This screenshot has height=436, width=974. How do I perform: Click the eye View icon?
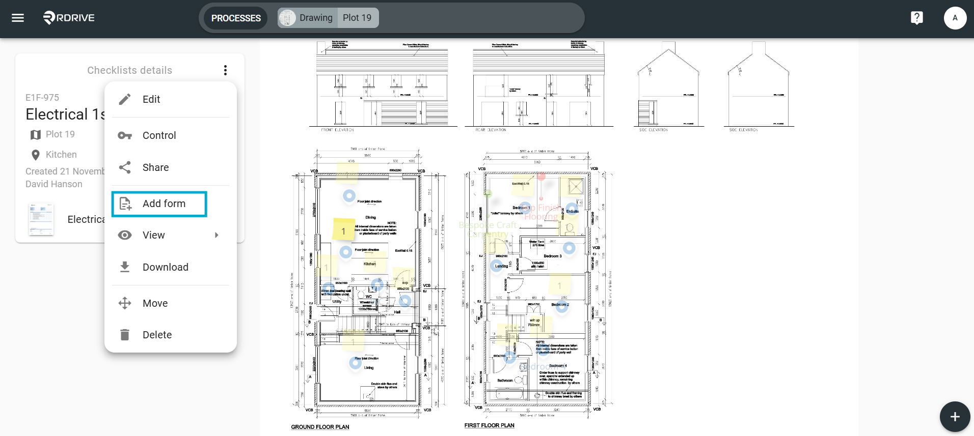pyautogui.click(x=125, y=235)
